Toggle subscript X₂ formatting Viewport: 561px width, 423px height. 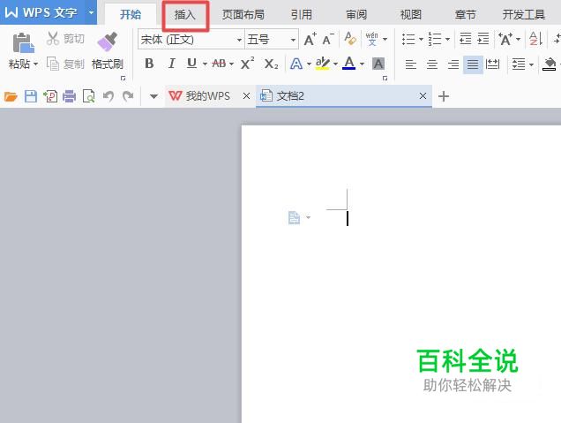[x=271, y=64]
